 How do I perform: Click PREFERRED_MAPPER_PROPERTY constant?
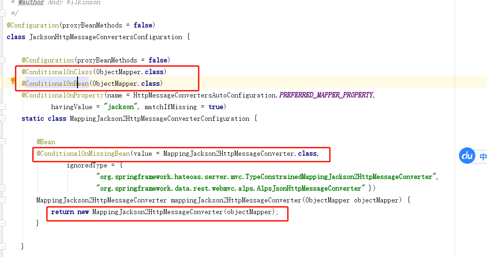(326, 95)
